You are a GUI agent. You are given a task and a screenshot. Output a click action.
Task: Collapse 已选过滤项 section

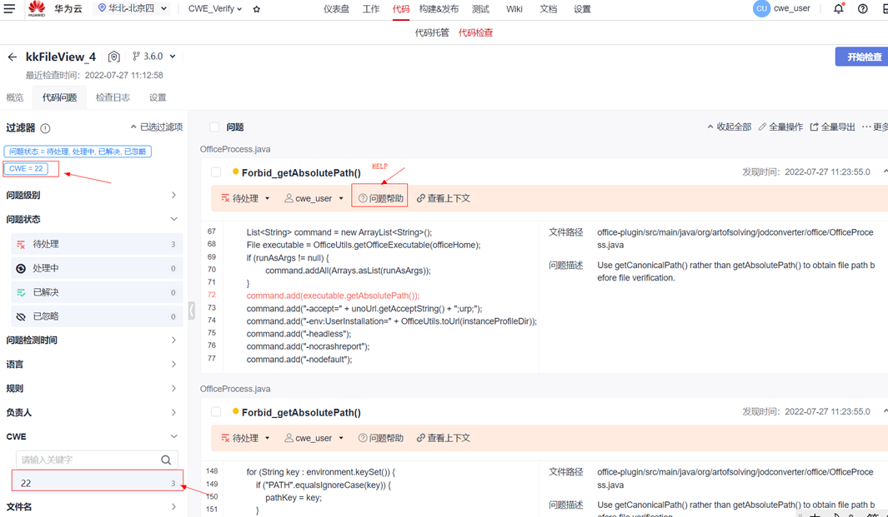tap(157, 127)
